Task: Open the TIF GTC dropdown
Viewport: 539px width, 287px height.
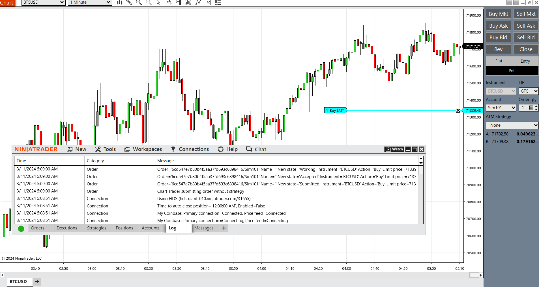Action: coord(528,91)
